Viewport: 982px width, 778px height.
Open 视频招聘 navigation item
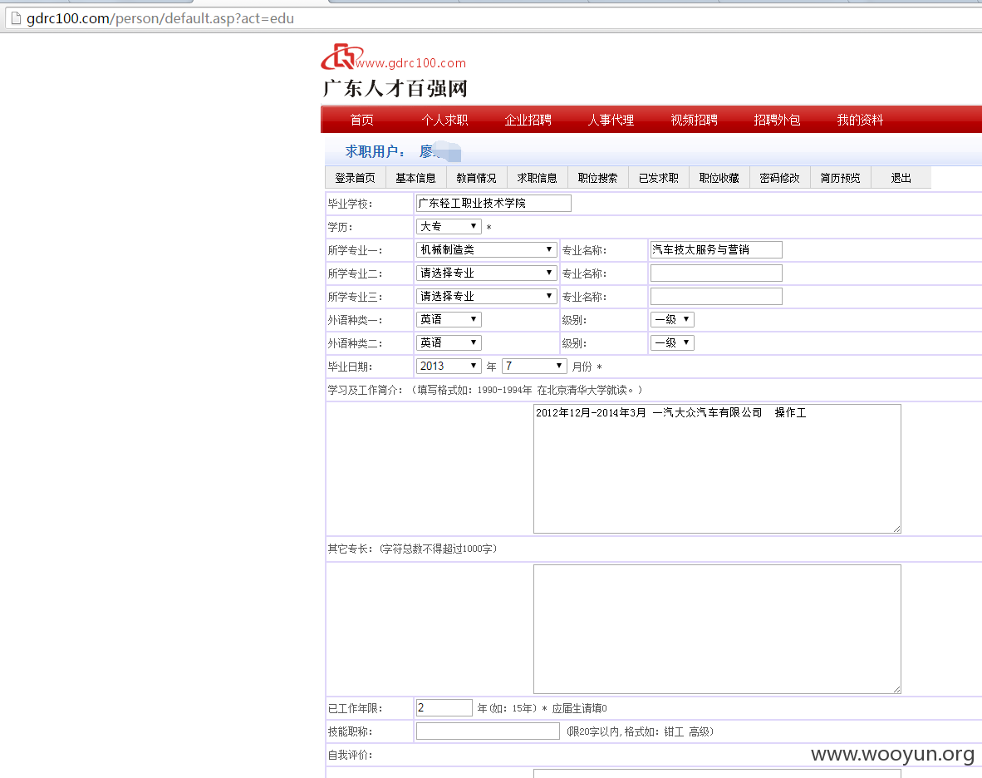click(694, 120)
